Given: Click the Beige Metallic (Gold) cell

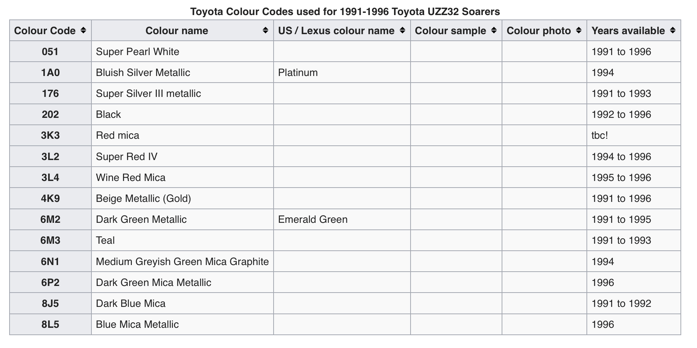Looking at the screenshot, I should (x=183, y=199).
